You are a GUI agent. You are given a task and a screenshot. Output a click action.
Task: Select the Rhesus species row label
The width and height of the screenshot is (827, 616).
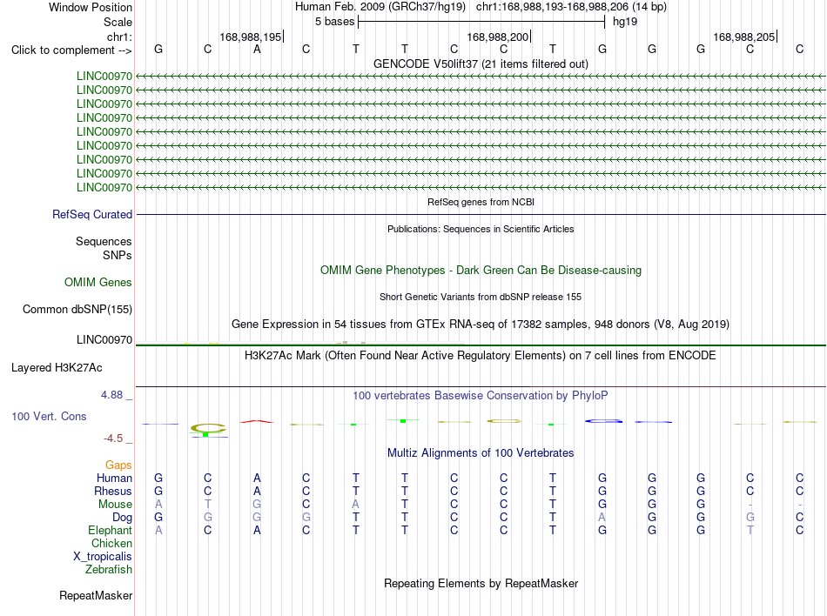point(113,491)
